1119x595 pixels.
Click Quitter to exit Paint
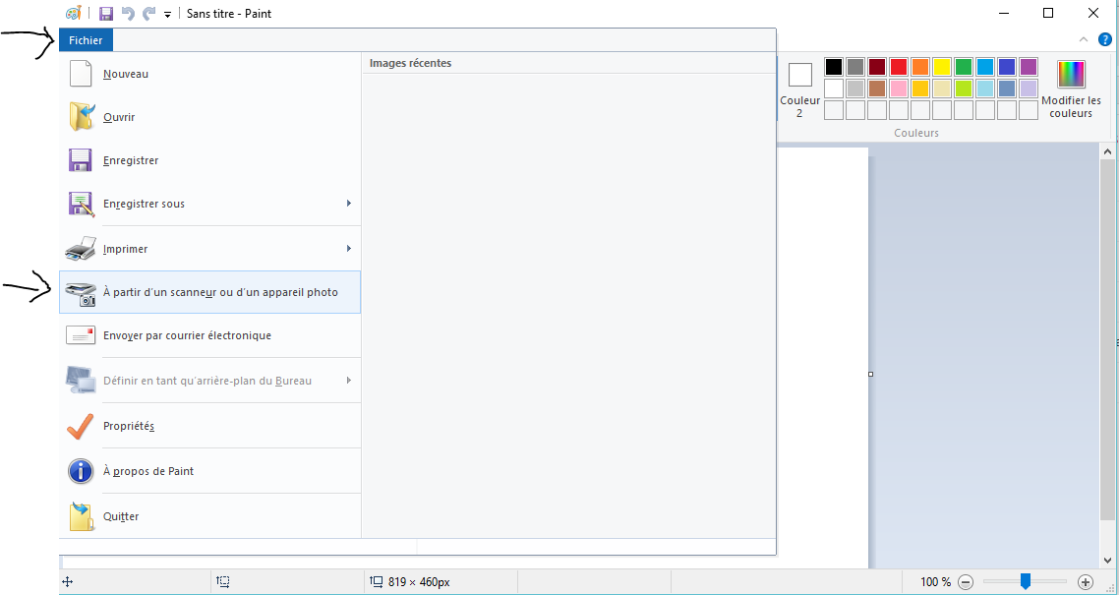209,516
